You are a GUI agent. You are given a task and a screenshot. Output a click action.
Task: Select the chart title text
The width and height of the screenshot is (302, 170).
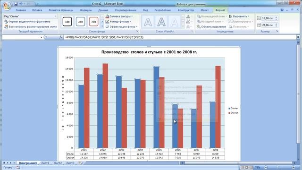(x=149, y=52)
